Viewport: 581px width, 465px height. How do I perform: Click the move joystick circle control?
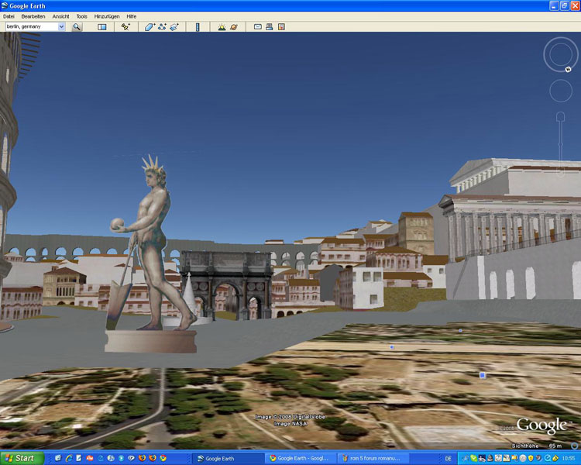[x=561, y=91]
